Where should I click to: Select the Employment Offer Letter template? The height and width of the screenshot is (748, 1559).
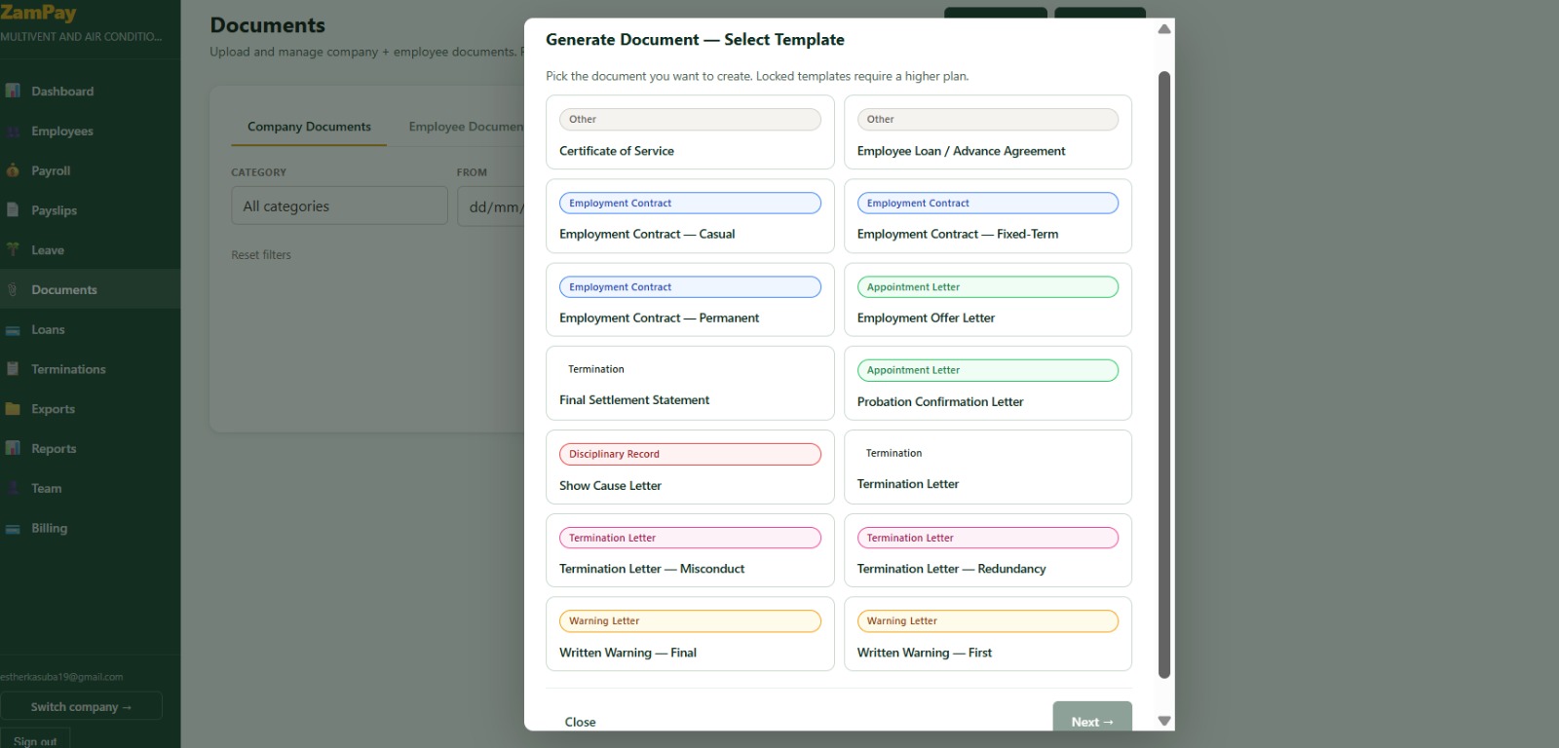(x=987, y=299)
